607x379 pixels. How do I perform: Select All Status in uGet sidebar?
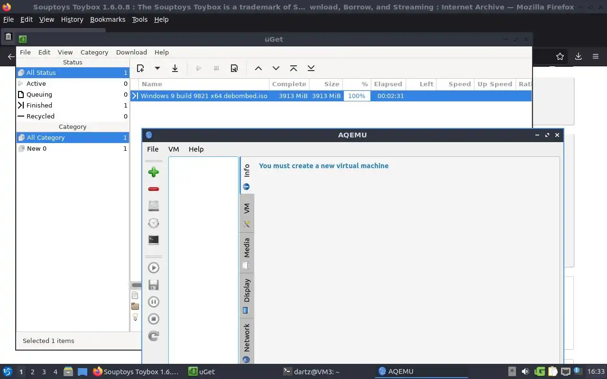73,72
